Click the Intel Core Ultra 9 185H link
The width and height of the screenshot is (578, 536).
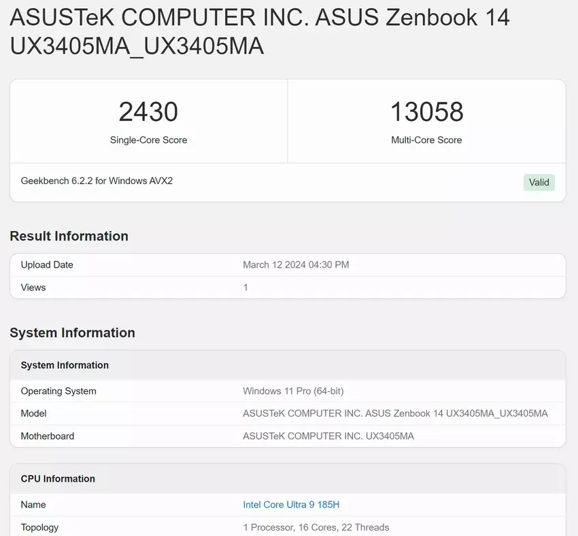point(291,505)
